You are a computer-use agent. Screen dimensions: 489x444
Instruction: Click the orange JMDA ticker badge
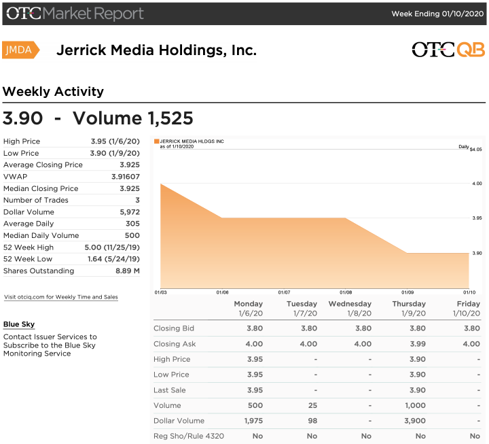[x=20, y=50]
